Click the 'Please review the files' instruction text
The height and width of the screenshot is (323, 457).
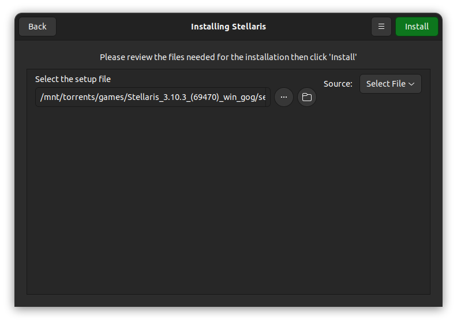click(x=228, y=57)
